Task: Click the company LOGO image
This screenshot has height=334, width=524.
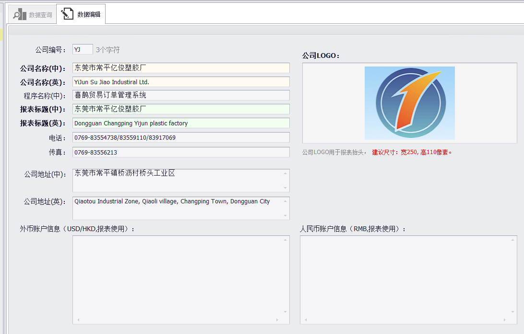Action: click(x=410, y=103)
